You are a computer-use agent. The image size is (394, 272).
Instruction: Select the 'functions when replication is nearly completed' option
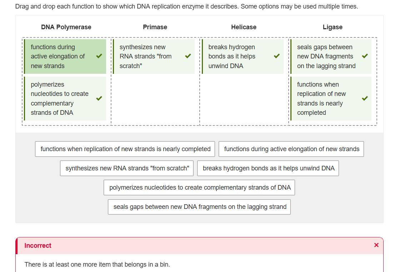[x=125, y=149]
